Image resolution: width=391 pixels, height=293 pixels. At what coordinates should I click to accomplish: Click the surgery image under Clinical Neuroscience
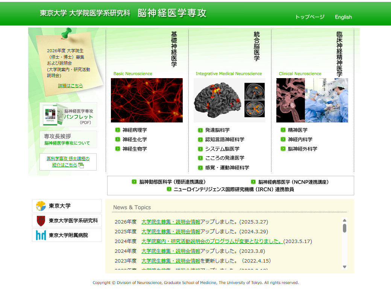tap(312, 100)
